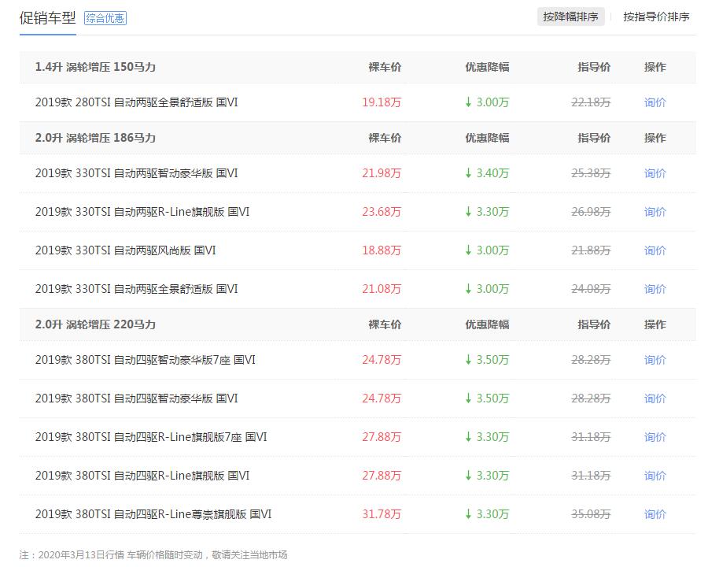
Task: Click the 2.0升 涡轮增压 186马力 group header
Action: 95,138
